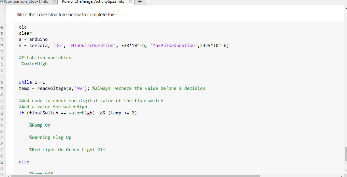Click the 'MaxPulseDuration' string
The width and height of the screenshot is (347, 177).
coord(174,46)
